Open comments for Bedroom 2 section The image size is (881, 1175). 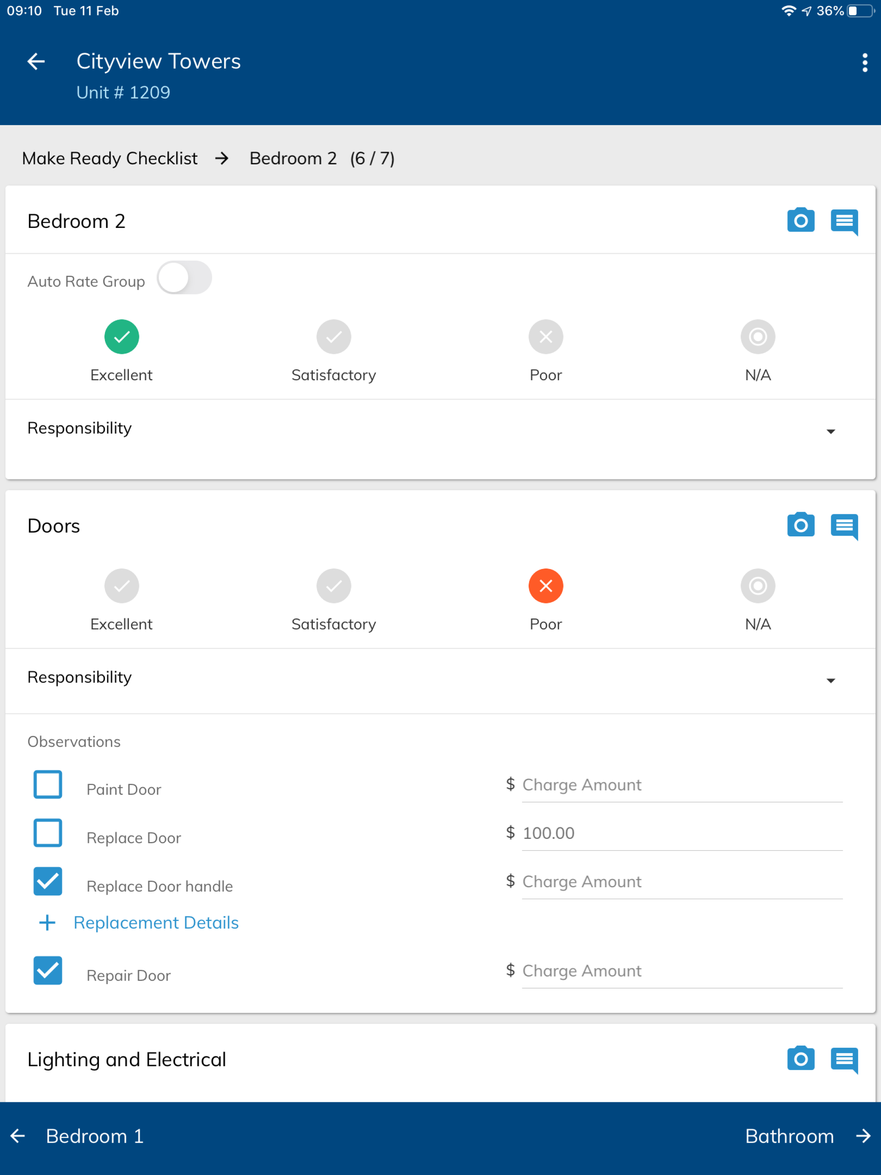pyautogui.click(x=844, y=222)
